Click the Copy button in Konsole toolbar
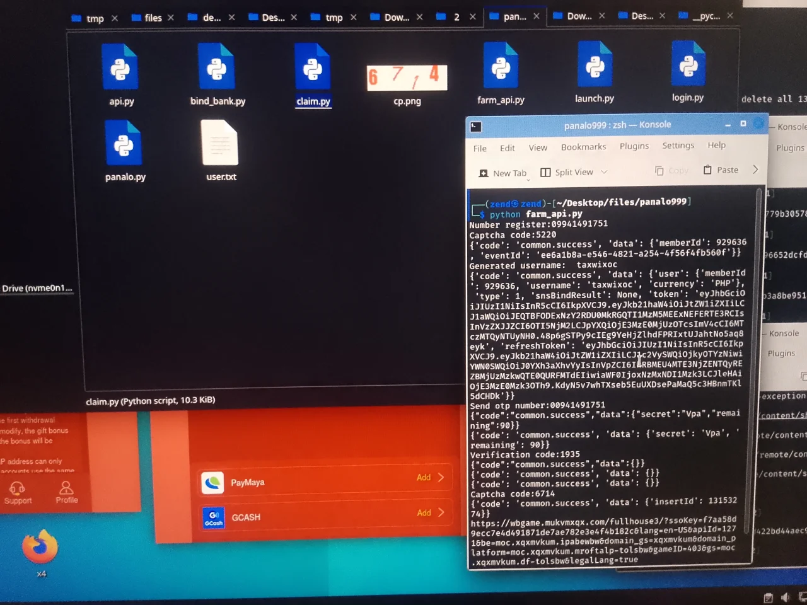 pos(671,171)
